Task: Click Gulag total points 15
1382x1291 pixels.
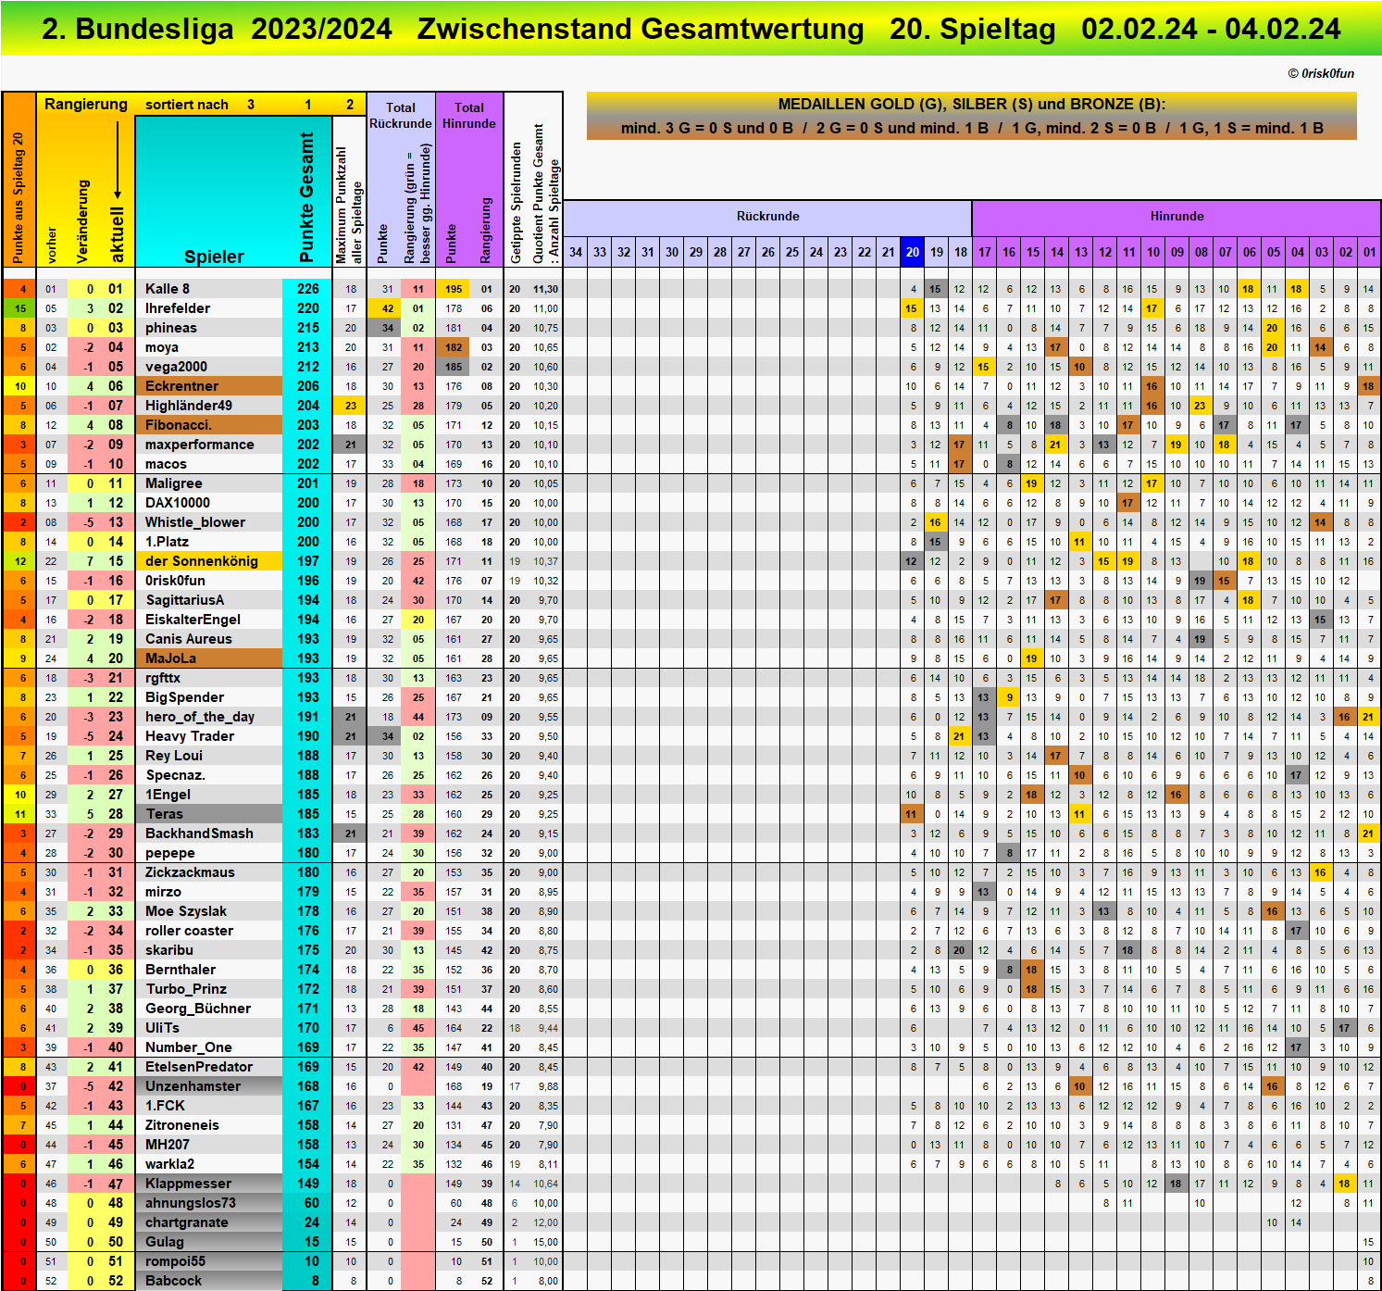Action: click(312, 1242)
